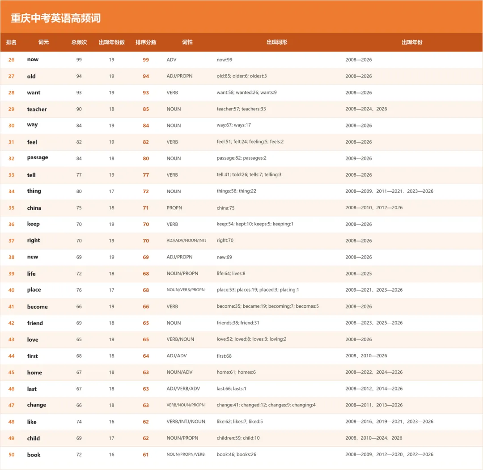This screenshot has height=470, width=483.
Task: Click the part of speech "NOUN/PROPN/VERB"
Action: [x=186, y=454]
